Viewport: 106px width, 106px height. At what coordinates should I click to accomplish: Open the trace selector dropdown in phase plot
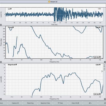(98, 28)
